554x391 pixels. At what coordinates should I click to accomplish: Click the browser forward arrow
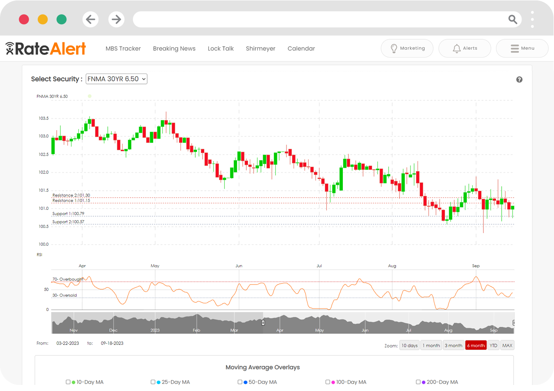[116, 19]
